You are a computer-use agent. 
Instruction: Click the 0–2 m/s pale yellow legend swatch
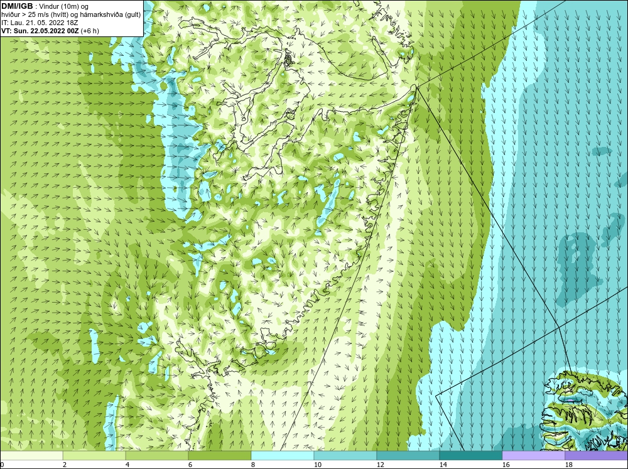pyautogui.click(x=31, y=455)
